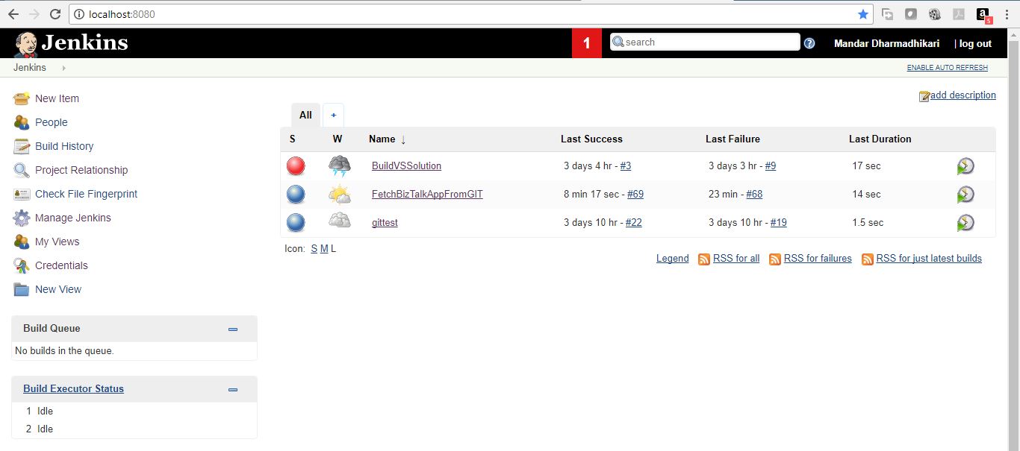
Task: Click Manage Jenkins gear icon
Action: (22, 218)
